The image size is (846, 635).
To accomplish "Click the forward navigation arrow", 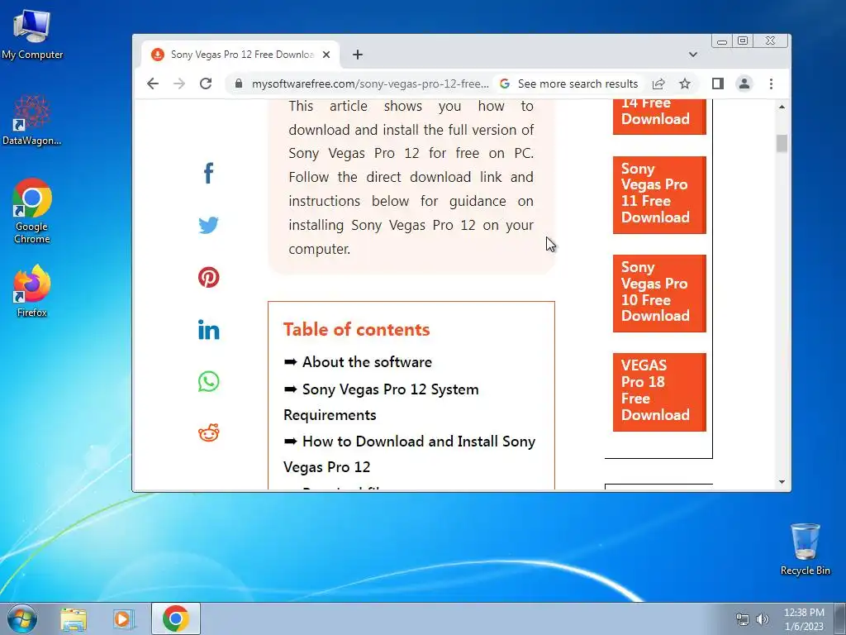I will point(179,84).
